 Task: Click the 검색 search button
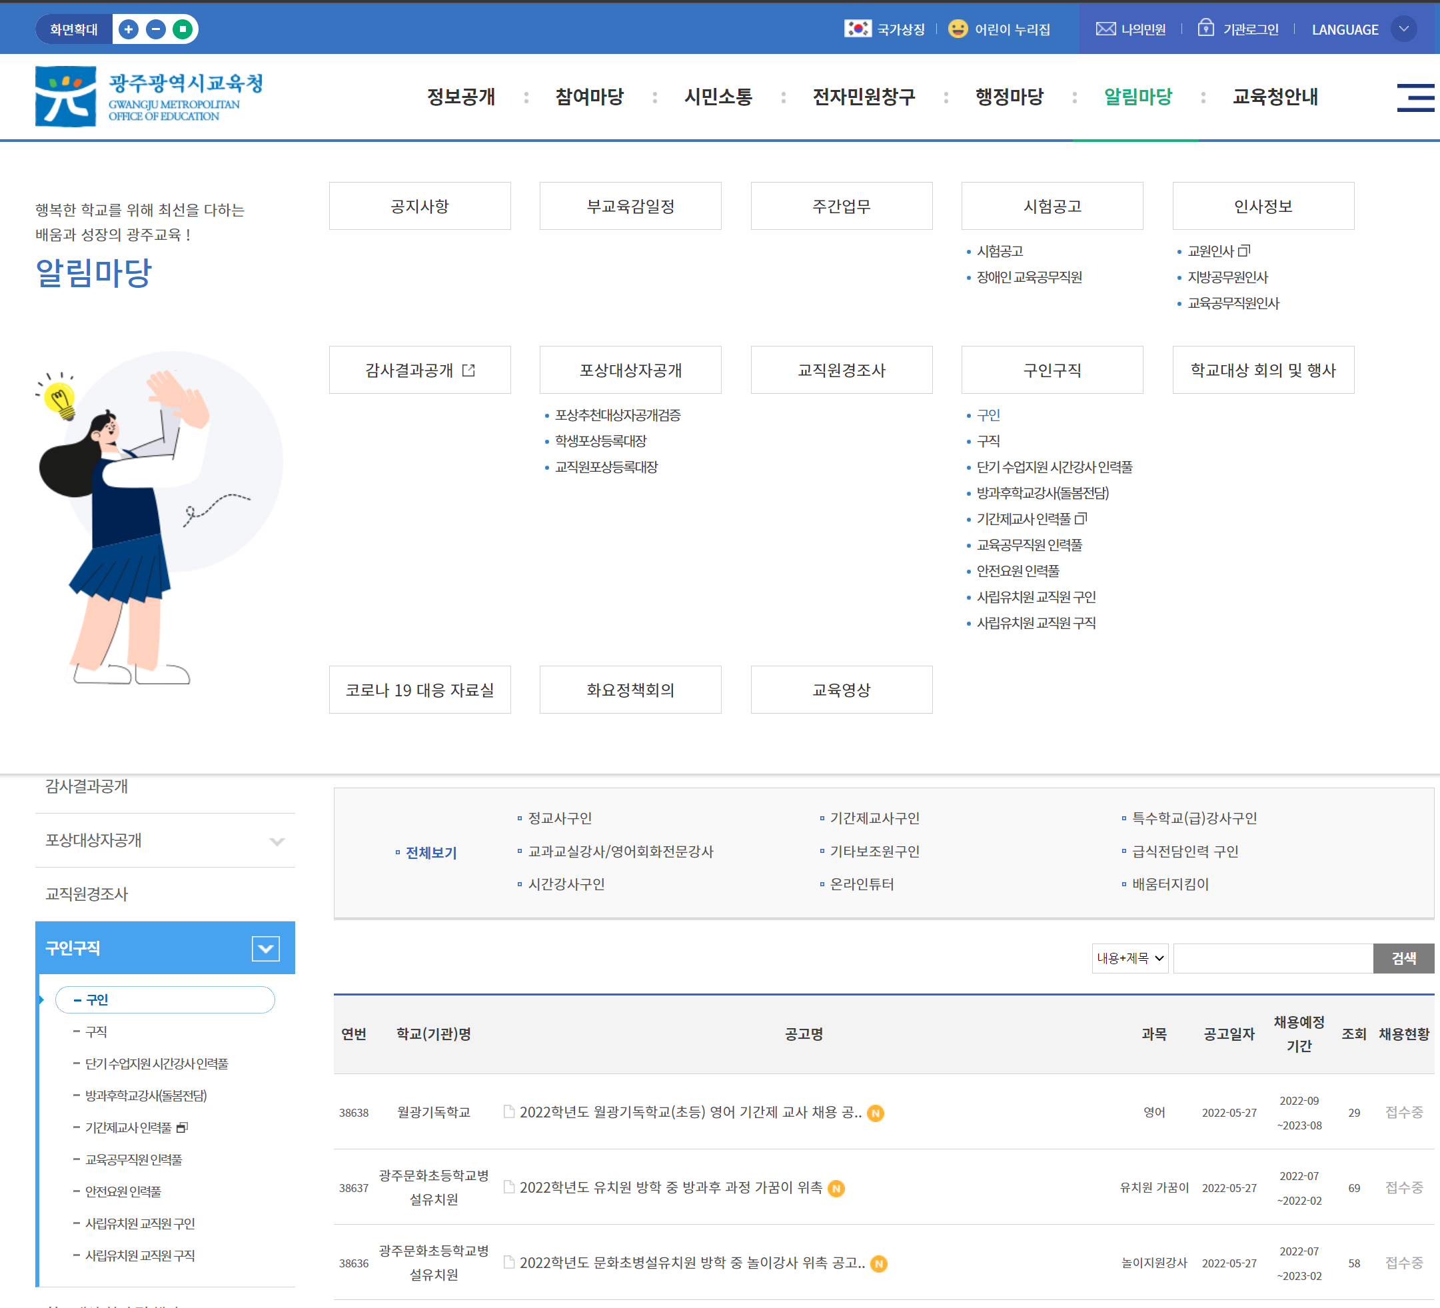point(1403,958)
